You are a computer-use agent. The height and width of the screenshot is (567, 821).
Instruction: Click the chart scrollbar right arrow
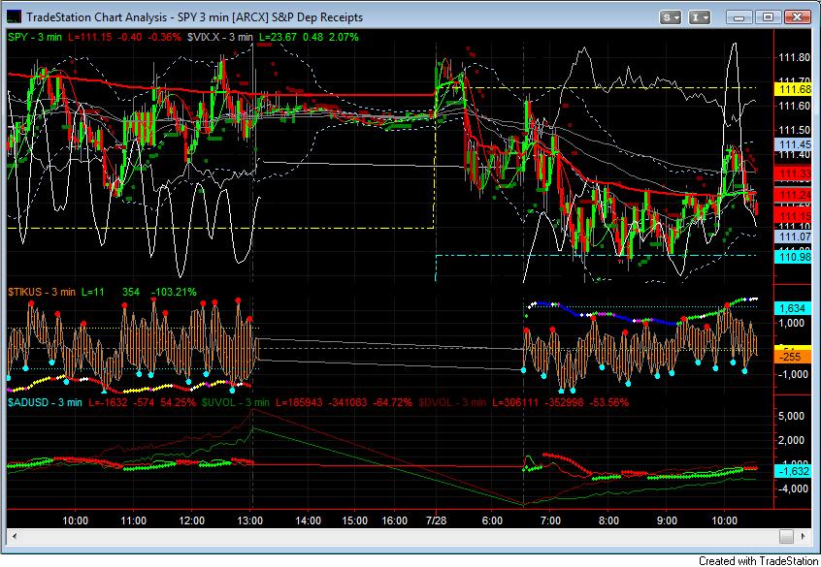(803, 536)
